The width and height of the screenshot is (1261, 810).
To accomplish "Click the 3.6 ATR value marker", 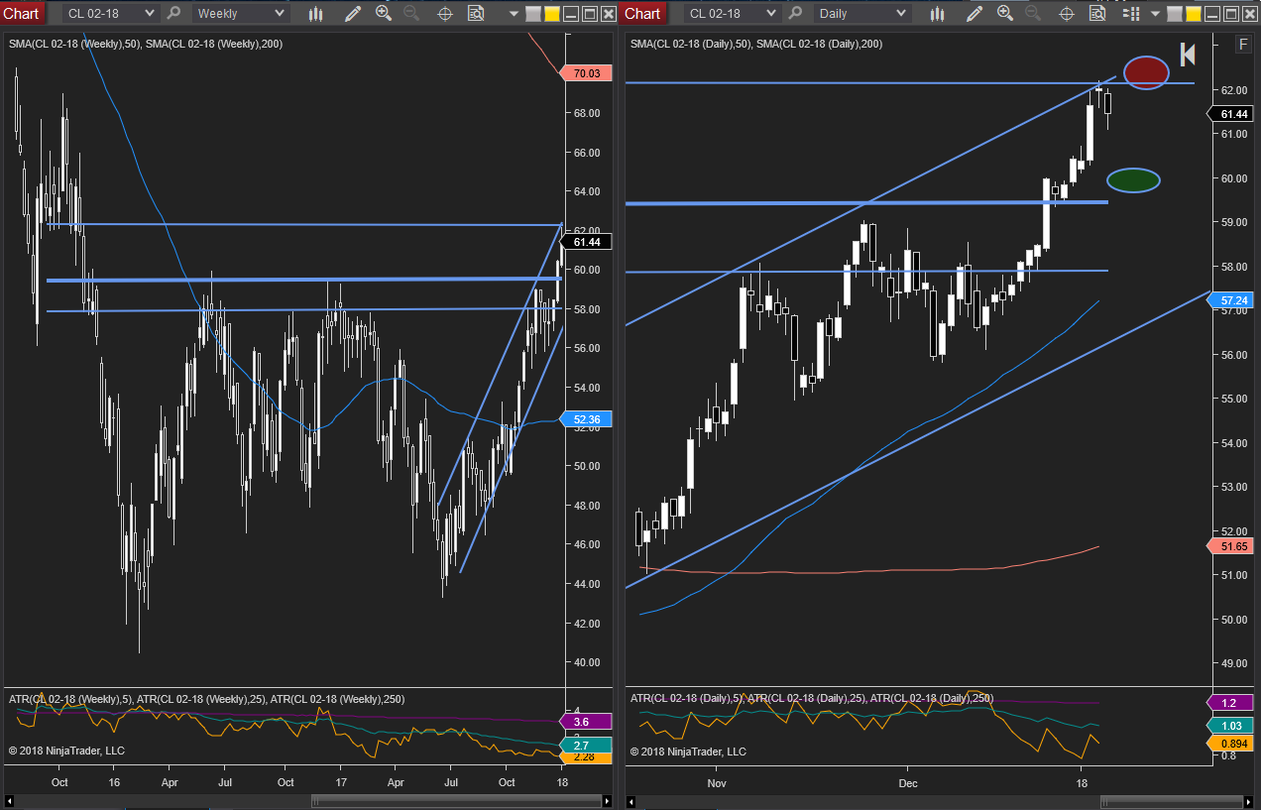I will coord(587,722).
